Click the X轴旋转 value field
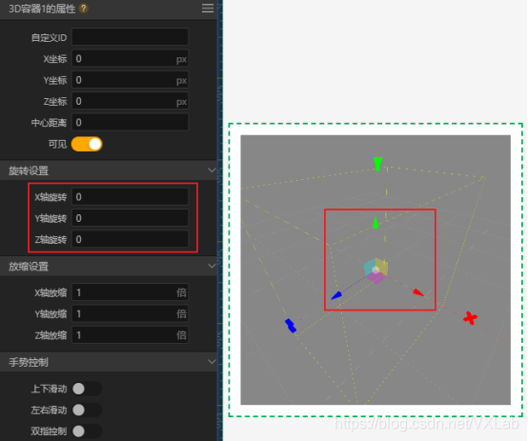Viewport: 528px width, 441px height. coord(130,197)
